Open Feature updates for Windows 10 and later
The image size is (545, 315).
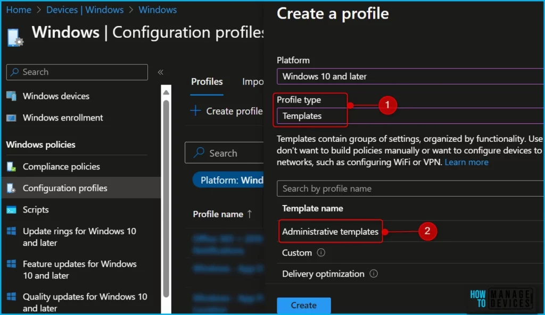pyautogui.click(x=80, y=269)
